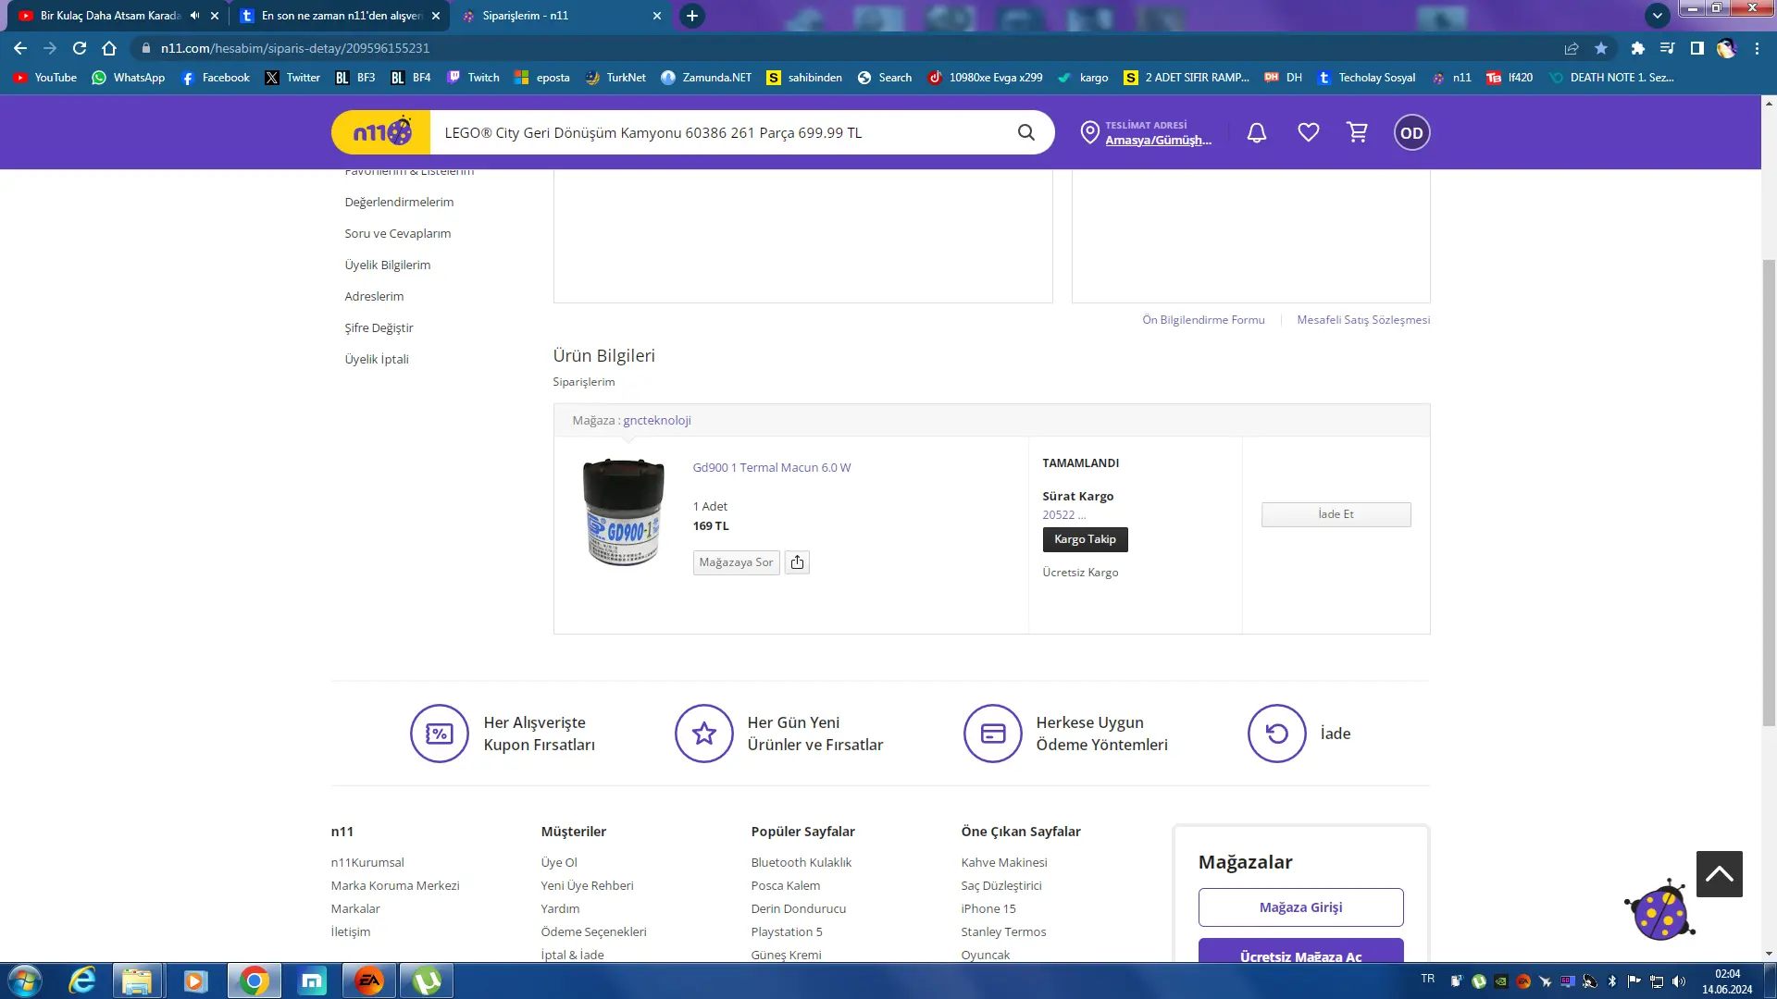Screen dimensions: 1777x999
Task: Open Şifre Değiştir
Action: [x=379, y=327]
